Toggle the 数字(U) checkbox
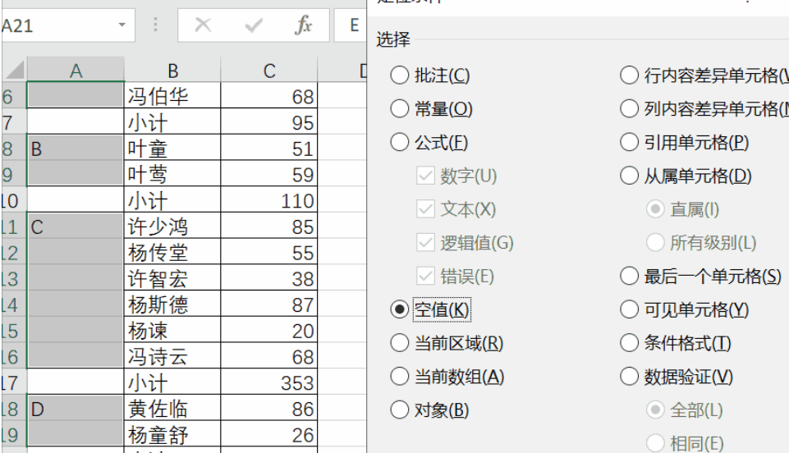The height and width of the screenshot is (453, 789). 425,176
